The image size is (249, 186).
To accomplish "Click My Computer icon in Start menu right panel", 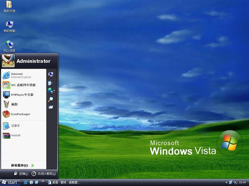I will (x=51, y=74).
